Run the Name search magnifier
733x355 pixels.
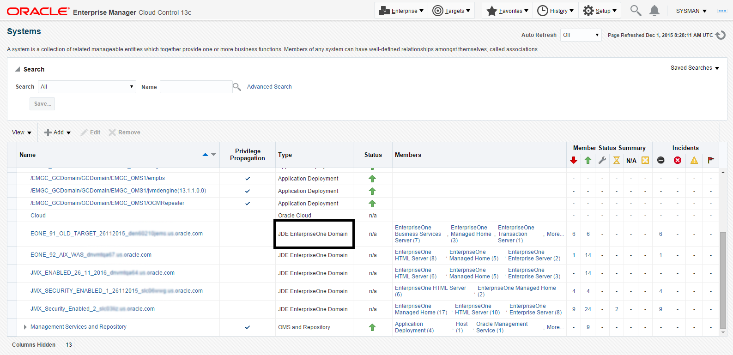click(237, 87)
